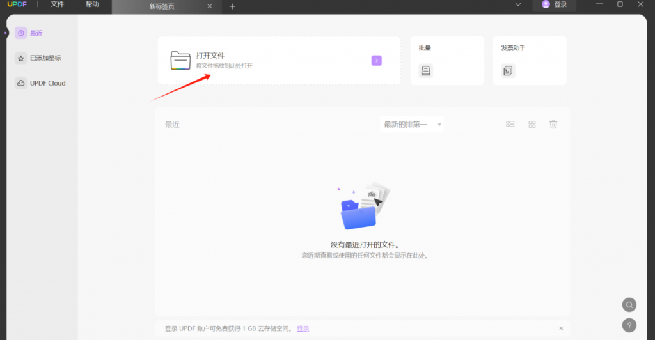Click the search magnifier icon at bottom right
Viewport: 655px width, 340px height.
[629, 304]
